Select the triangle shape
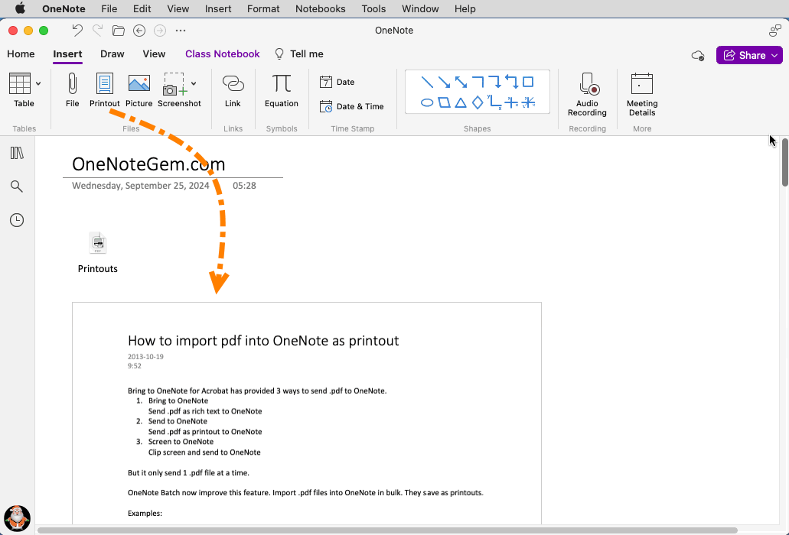This screenshot has width=789, height=535. 461,103
